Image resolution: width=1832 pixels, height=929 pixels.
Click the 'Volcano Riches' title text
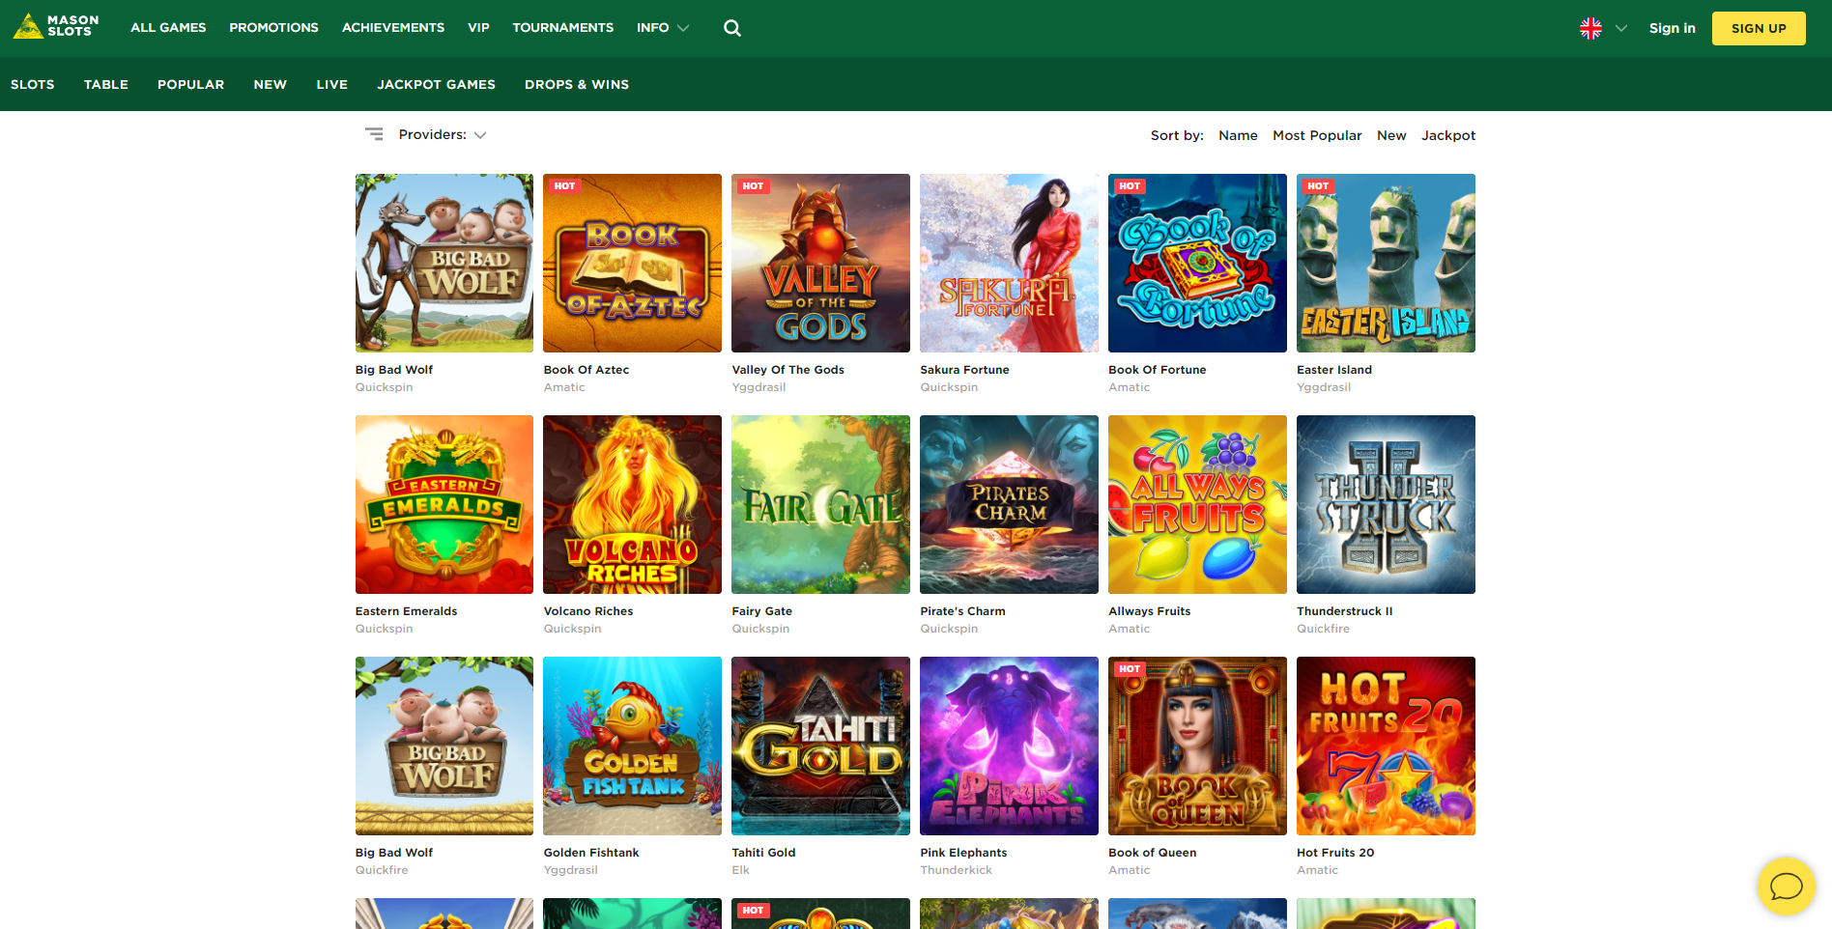click(588, 611)
